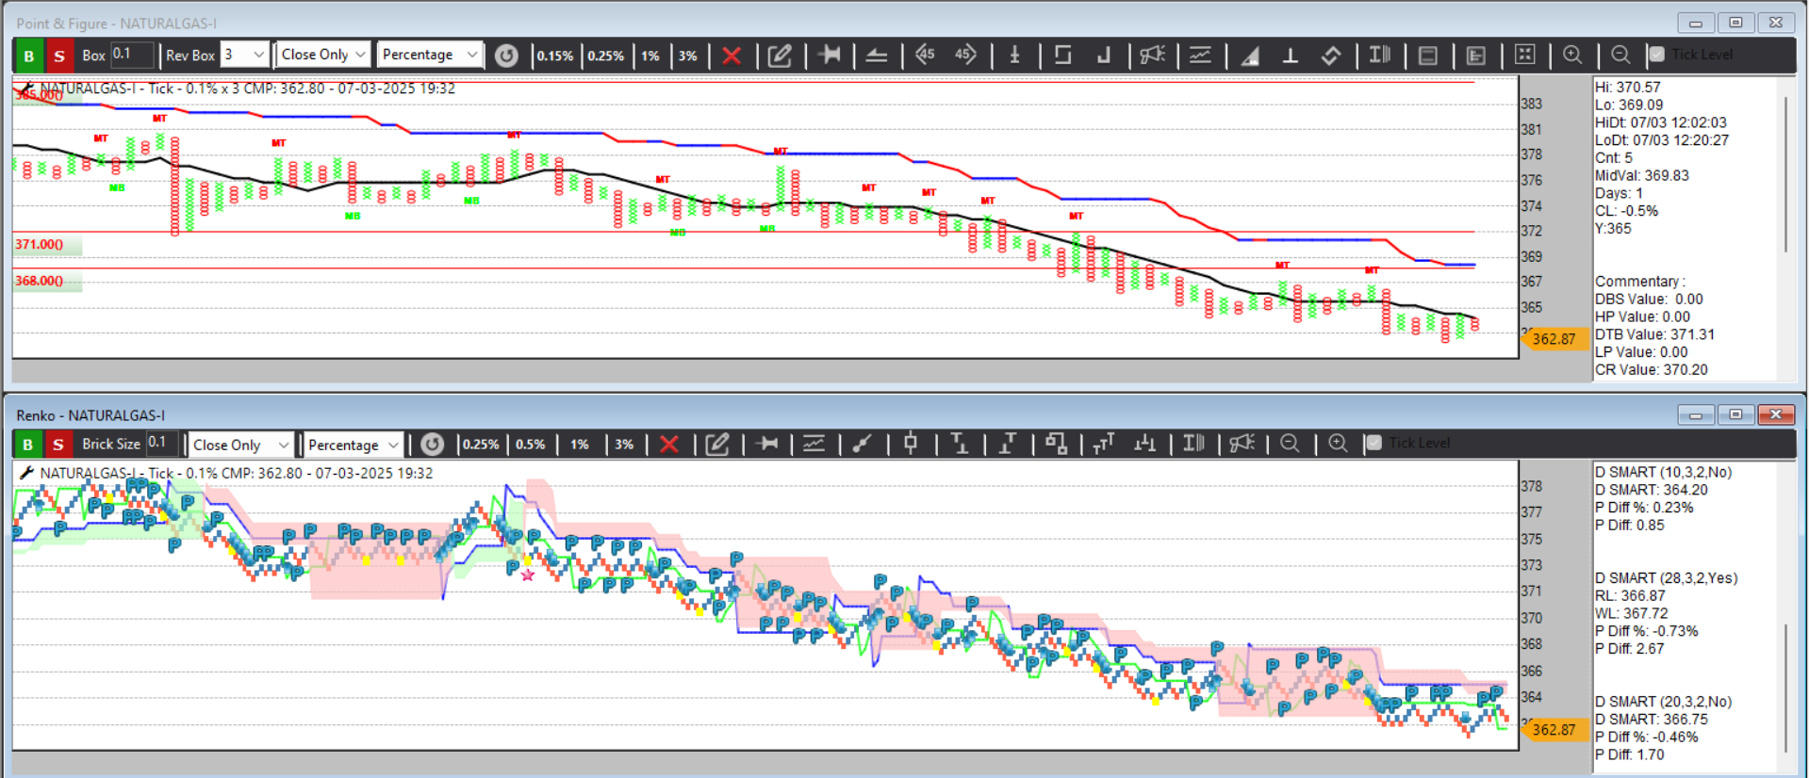1809x778 pixels.
Task: Click the green B buy button in Renko
Action: click(28, 445)
